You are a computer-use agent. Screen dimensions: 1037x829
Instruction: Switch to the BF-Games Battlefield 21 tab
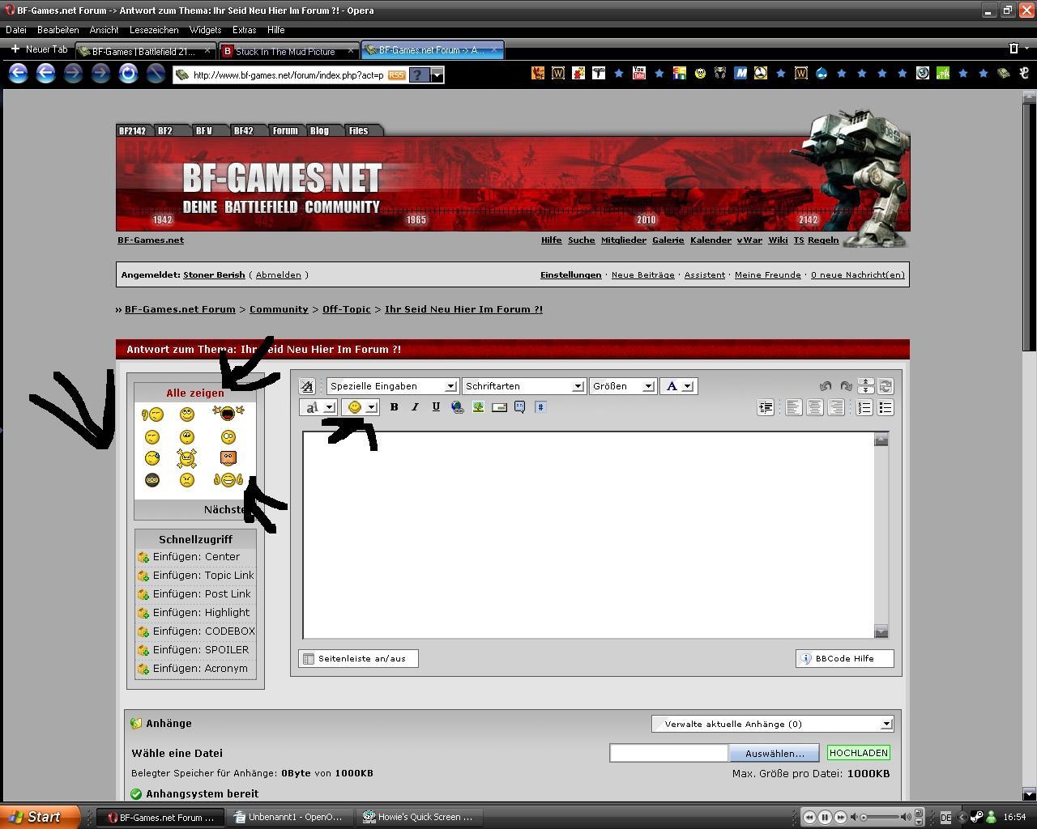pos(146,51)
